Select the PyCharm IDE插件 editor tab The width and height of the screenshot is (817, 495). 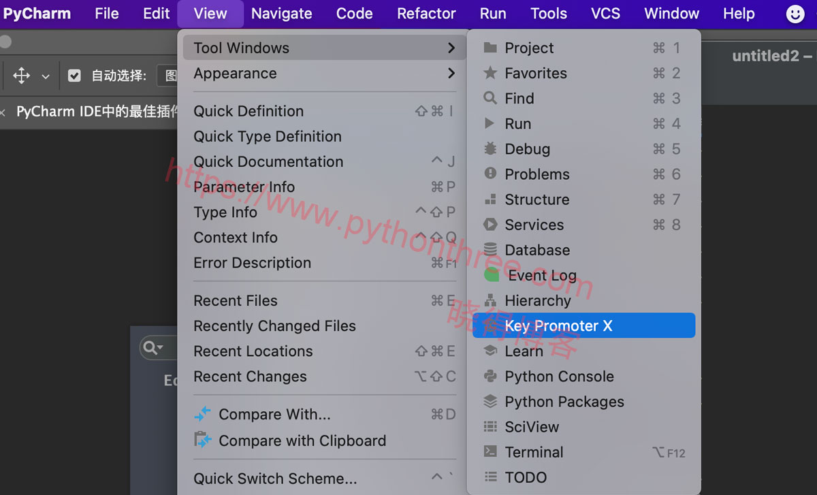[95, 111]
